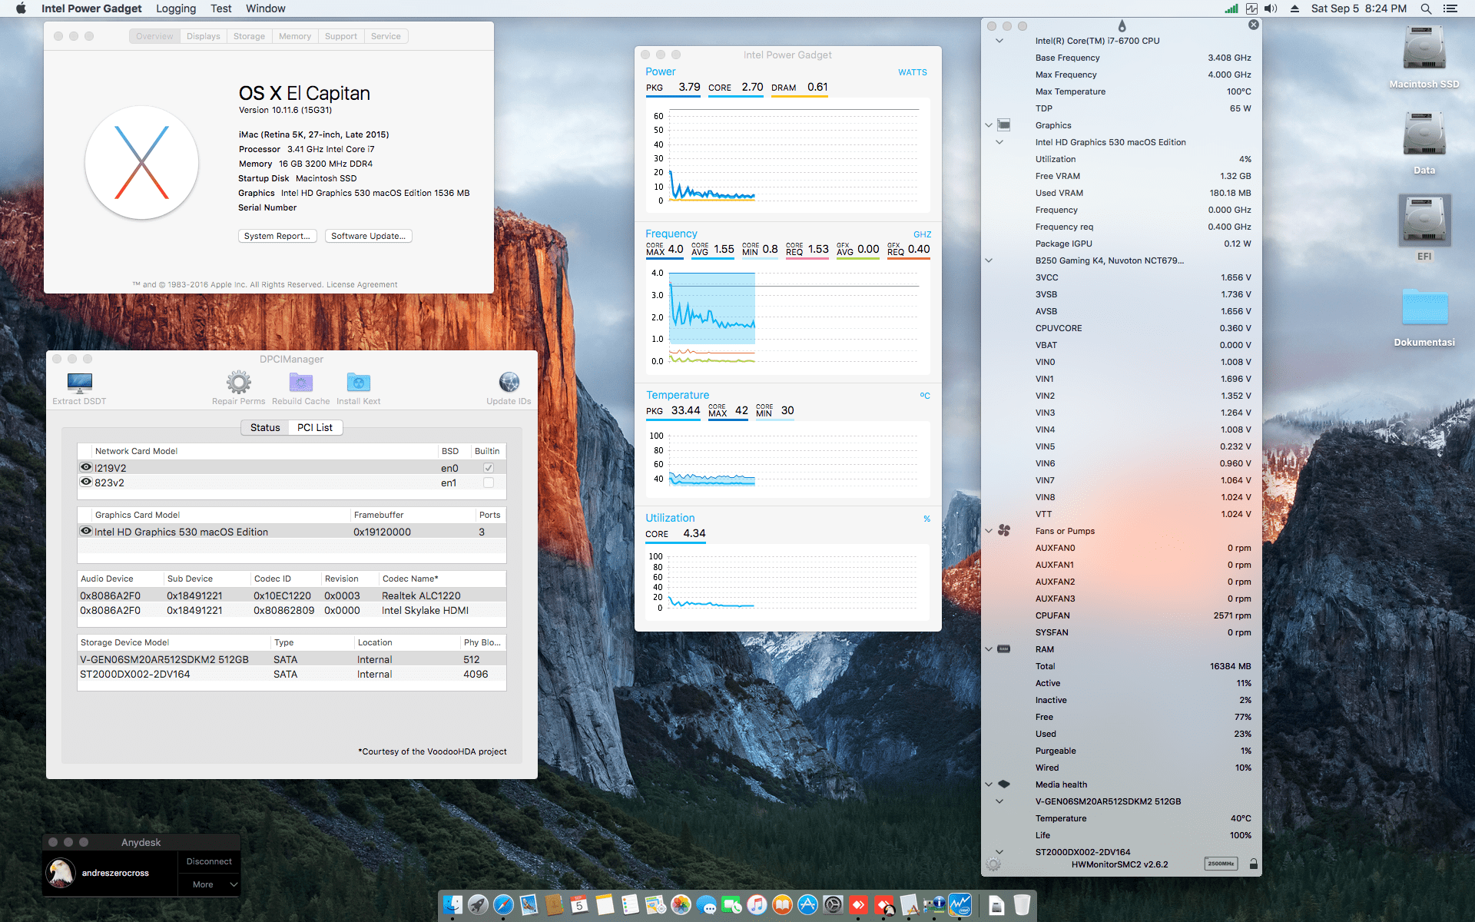Click the volume icon in menu bar
This screenshot has width=1475, height=922.
pyautogui.click(x=1271, y=8)
